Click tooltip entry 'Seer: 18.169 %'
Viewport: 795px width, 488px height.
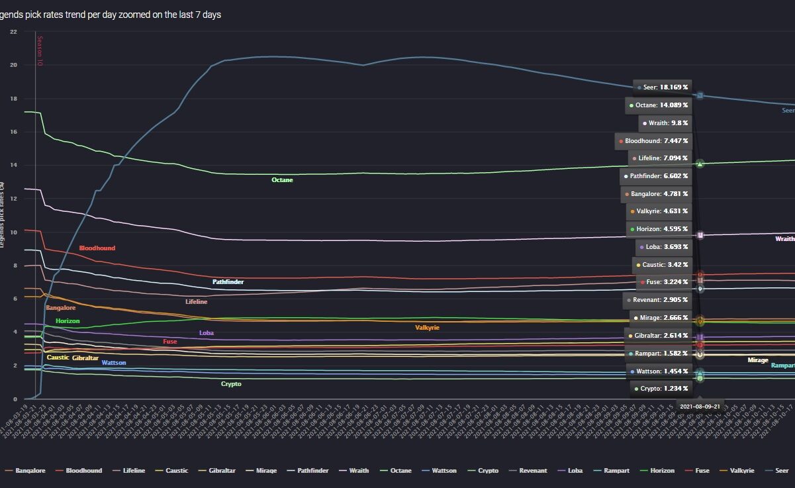(x=662, y=87)
